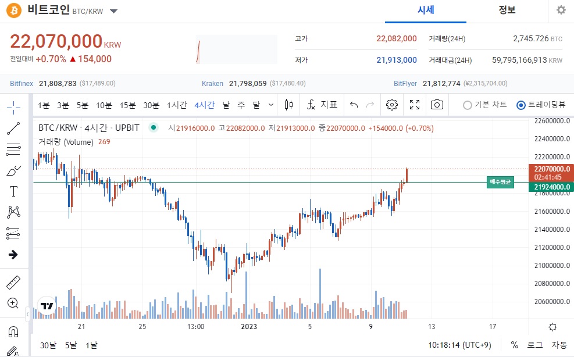Open the indicators (지표) menu

pos(322,105)
